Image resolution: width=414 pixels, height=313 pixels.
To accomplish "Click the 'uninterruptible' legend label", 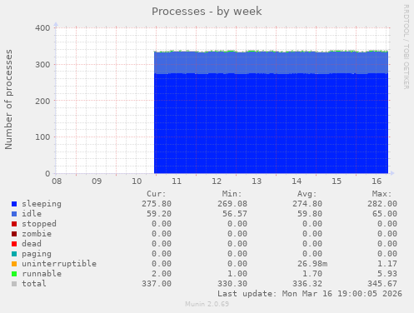I will click(x=59, y=264).
